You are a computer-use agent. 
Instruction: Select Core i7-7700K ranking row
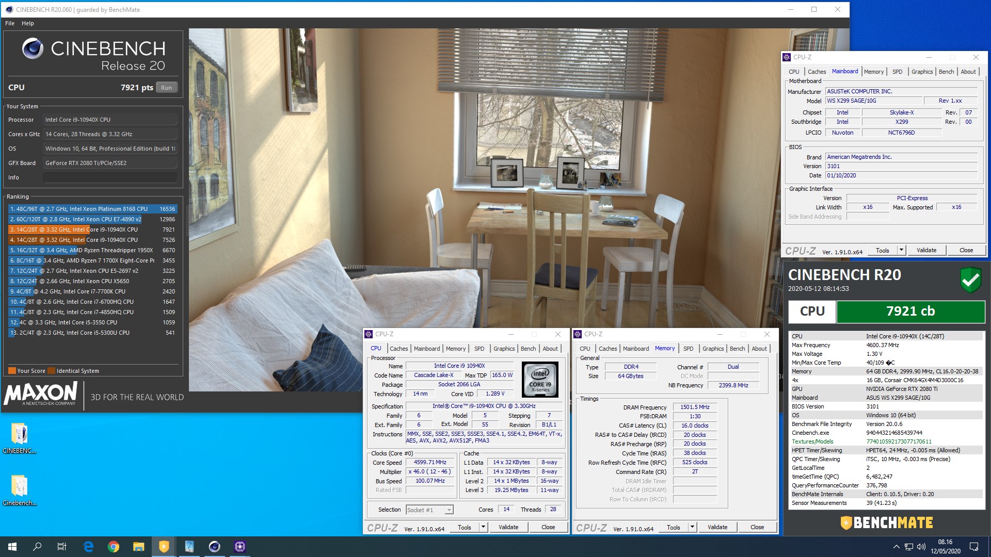coord(93,291)
